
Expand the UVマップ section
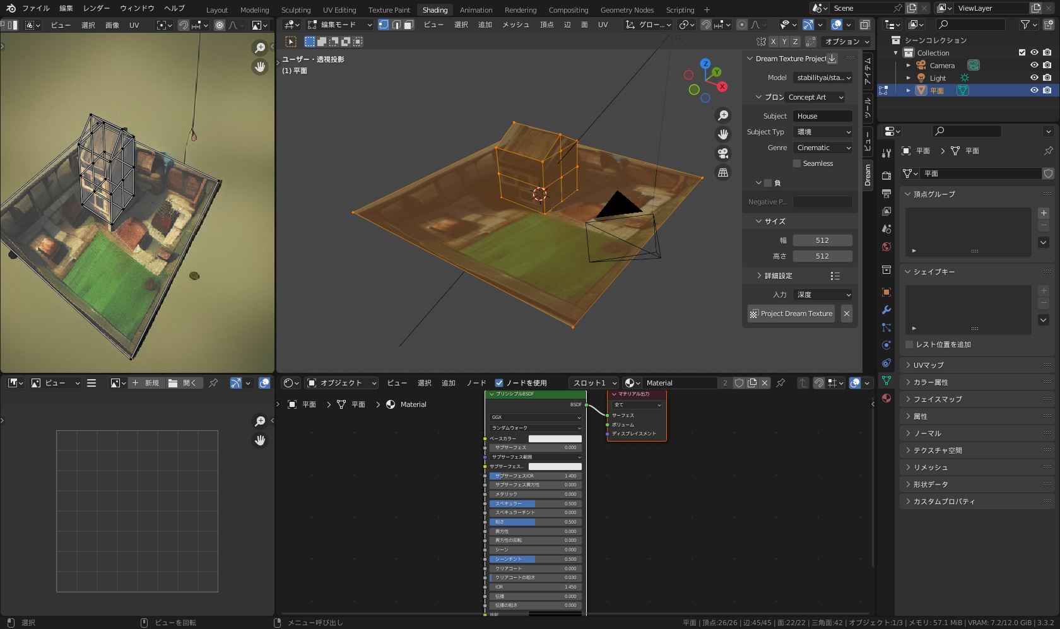(x=929, y=365)
